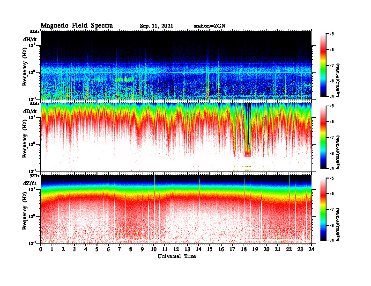
Task: Click the hour 2 tick label
Action: pyautogui.click(x=63, y=249)
